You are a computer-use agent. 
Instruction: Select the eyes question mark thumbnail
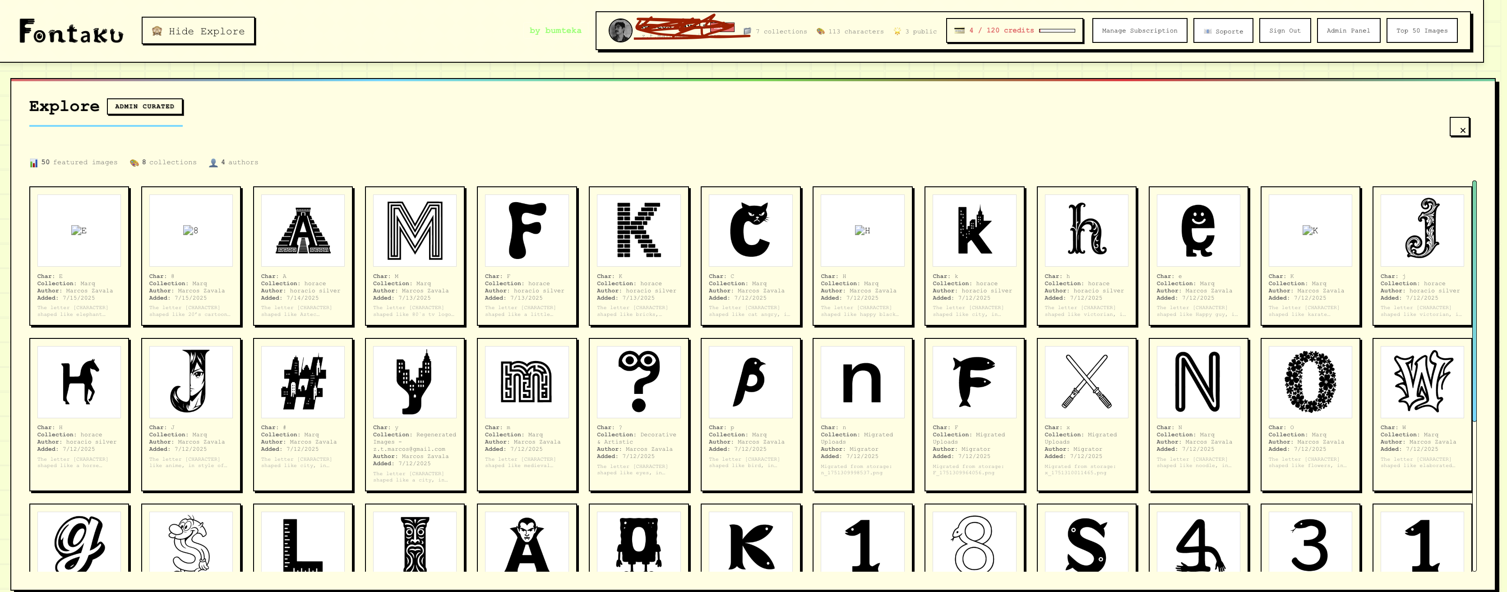[638, 382]
